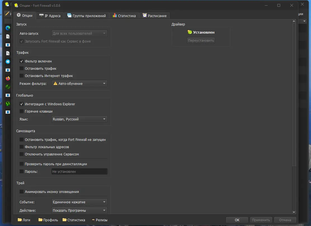
Task: Select the blue Windows logo icon in the background list
Action: pos(8,62)
